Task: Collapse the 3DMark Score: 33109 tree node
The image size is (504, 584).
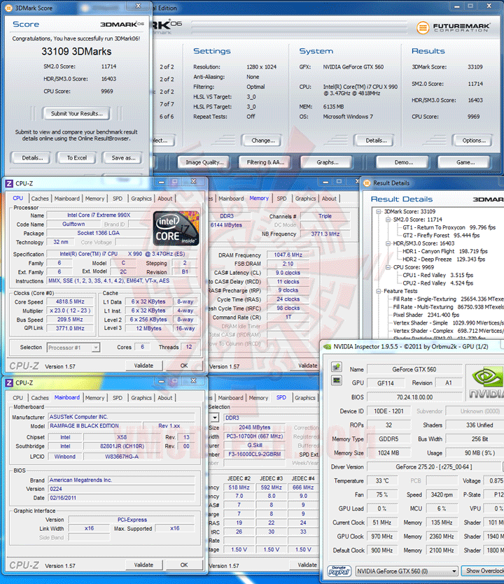Action: (x=379, y=211)
